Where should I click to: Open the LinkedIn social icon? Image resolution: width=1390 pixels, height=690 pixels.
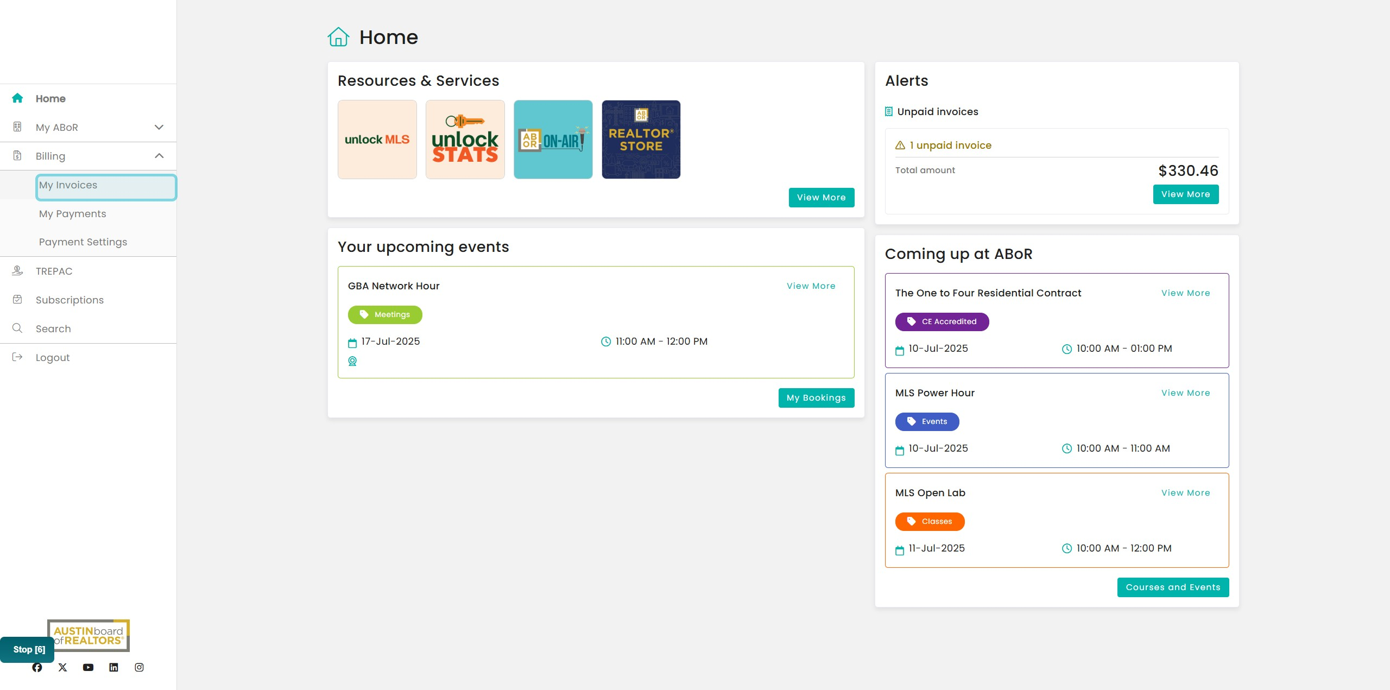pyautogui.click(x=113, y=667)
